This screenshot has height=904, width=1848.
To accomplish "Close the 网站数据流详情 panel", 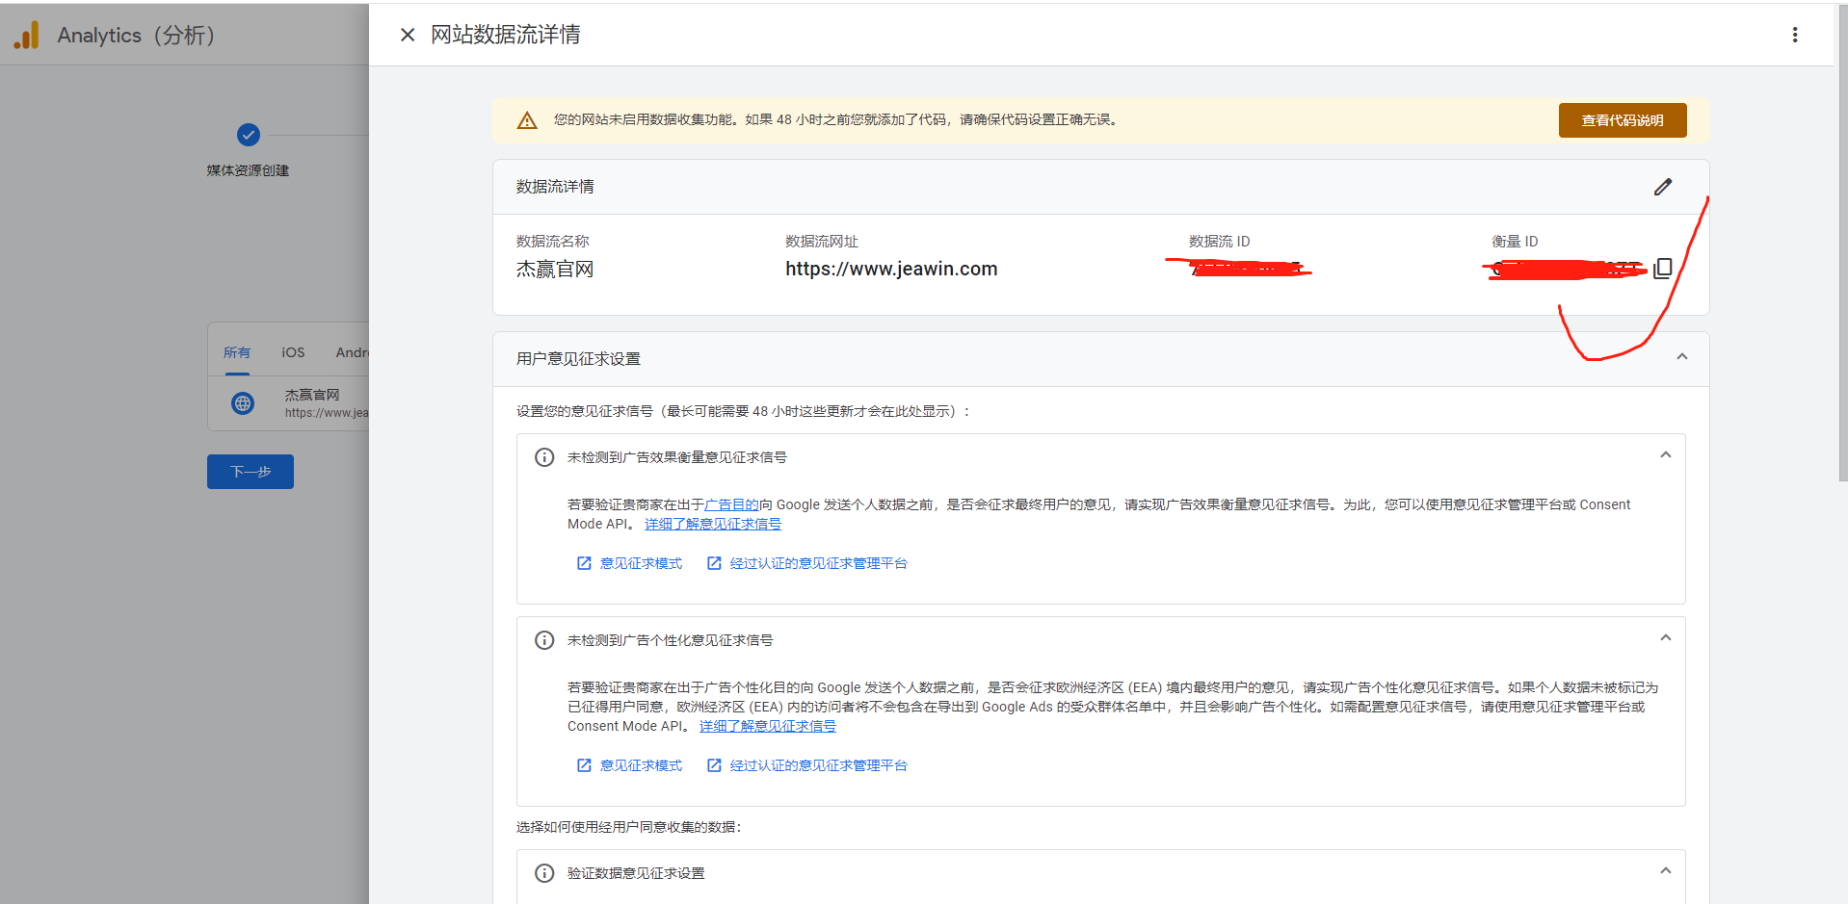I will (x=408, y=35).
